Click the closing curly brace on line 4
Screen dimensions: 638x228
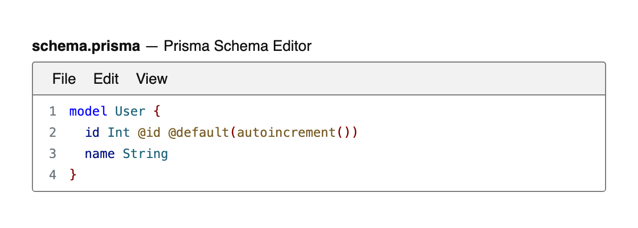(x=73, y=174)
